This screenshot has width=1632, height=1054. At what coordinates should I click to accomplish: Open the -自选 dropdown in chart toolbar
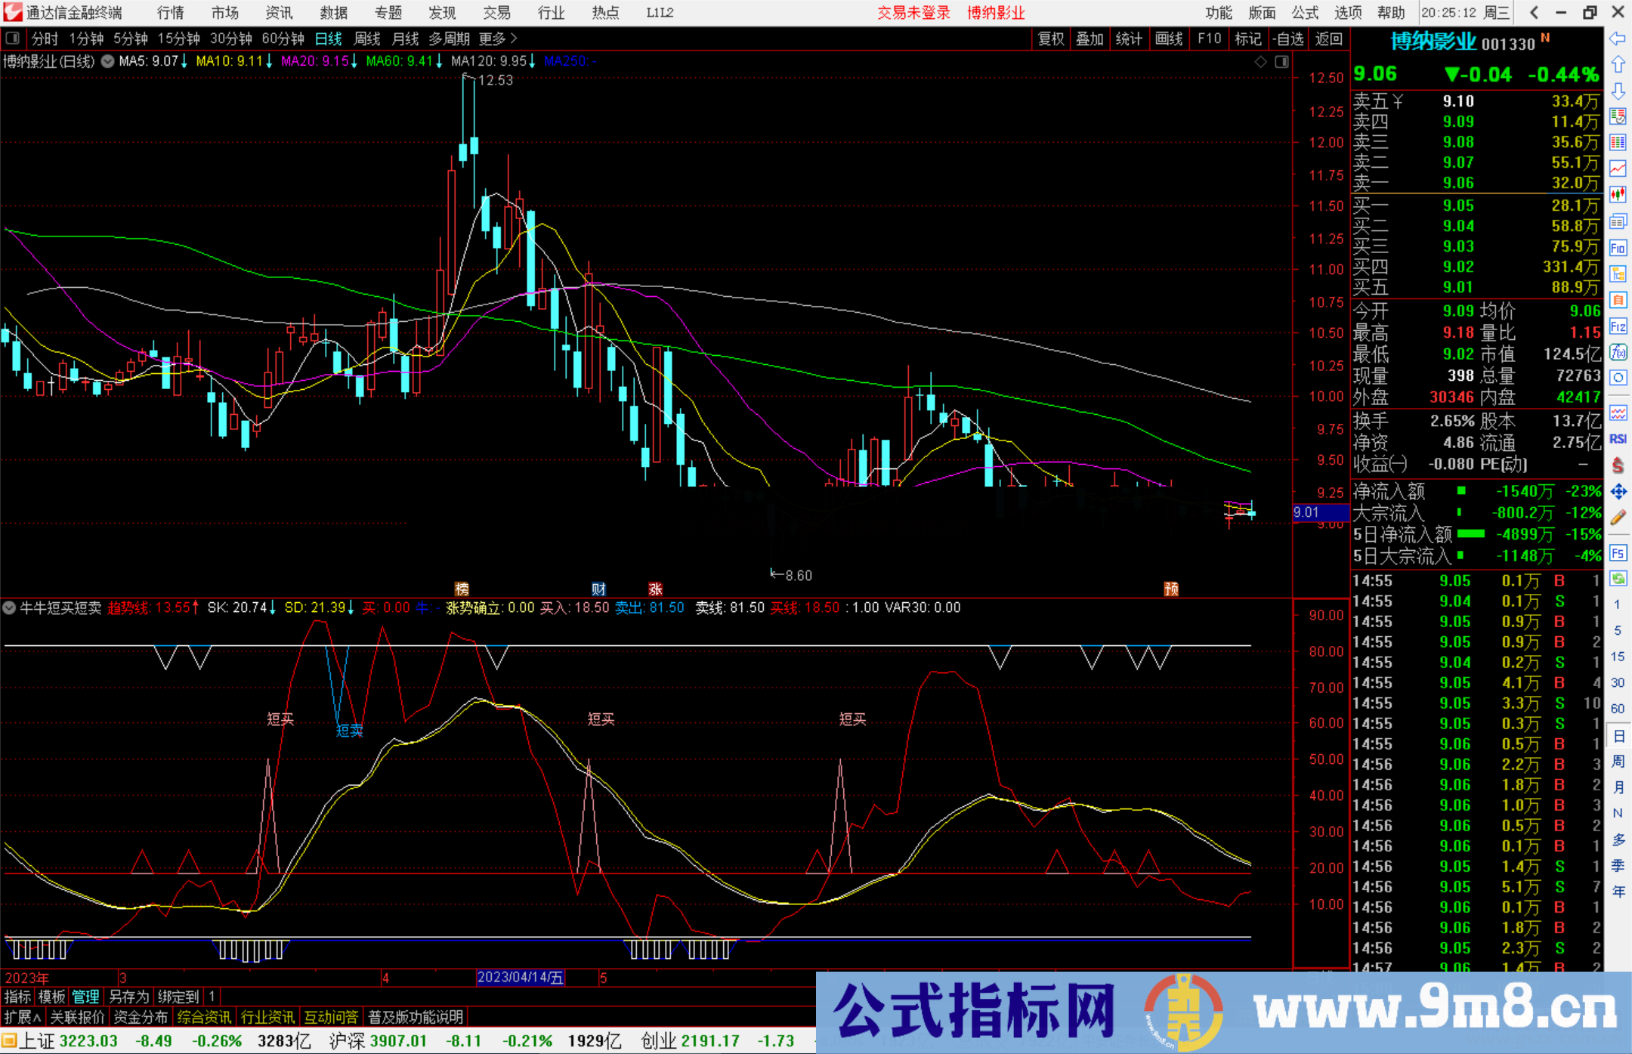click(1287, 39)
